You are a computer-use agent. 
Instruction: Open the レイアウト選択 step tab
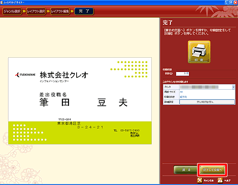(x=36, y=11)
